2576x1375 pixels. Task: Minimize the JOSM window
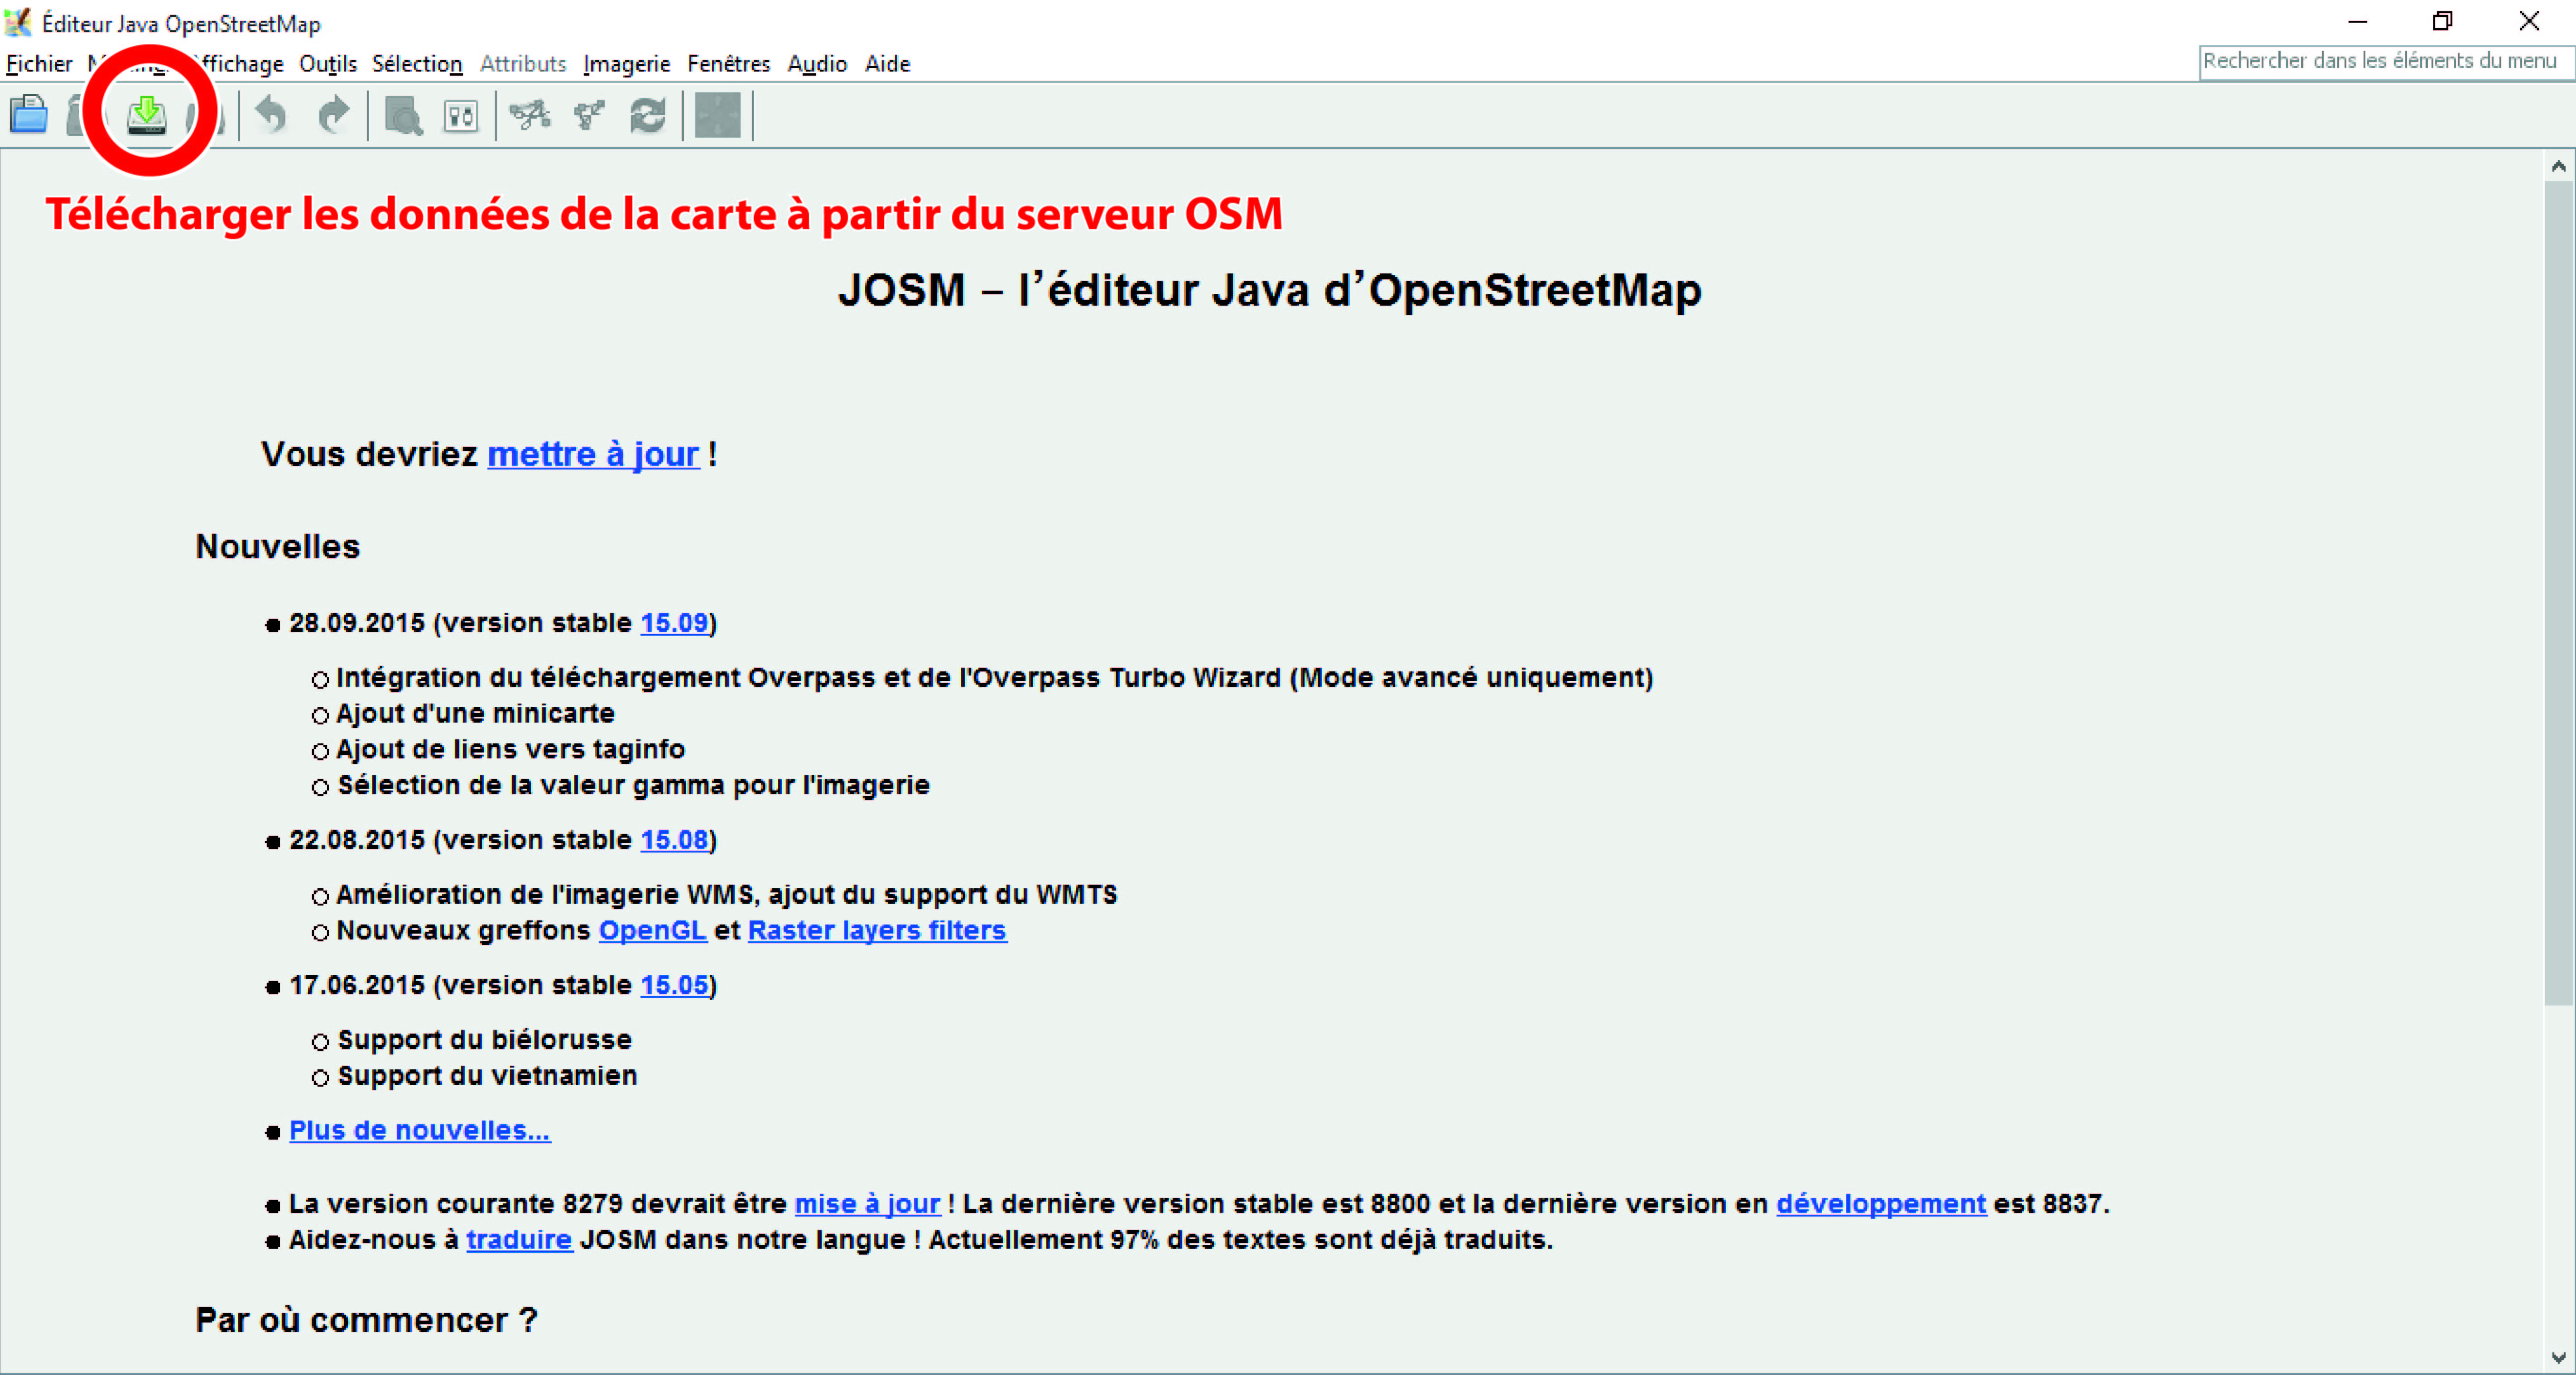tap(2357, 21)
